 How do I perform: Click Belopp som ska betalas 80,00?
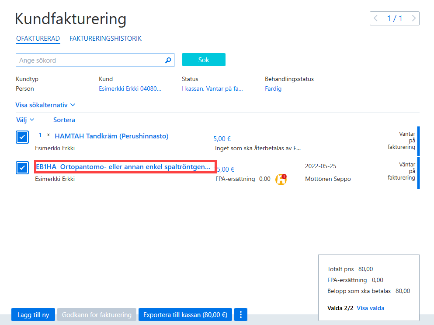point(369,291)
